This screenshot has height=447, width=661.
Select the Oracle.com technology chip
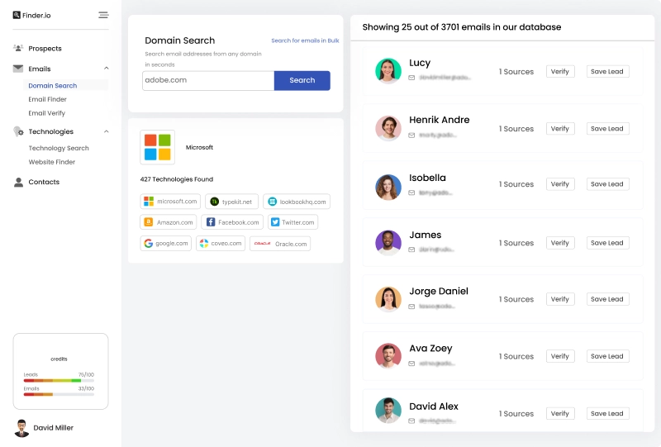tap(280, 243)
